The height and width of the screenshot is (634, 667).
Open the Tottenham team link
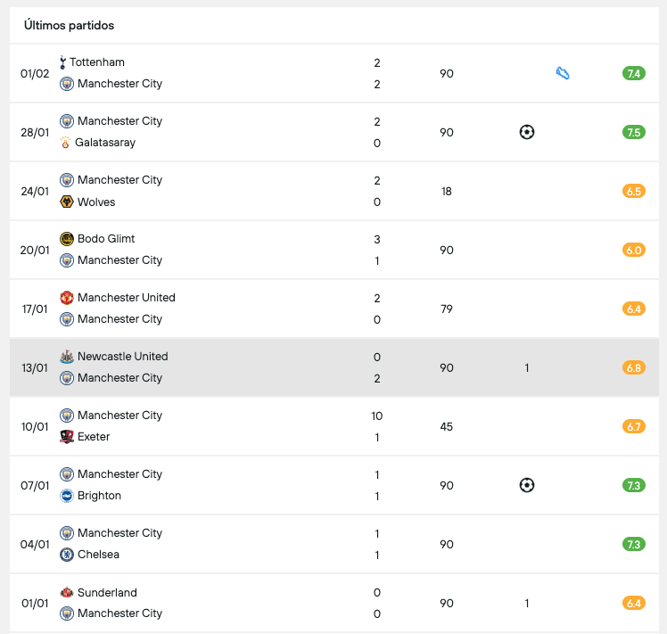(97, 62)
